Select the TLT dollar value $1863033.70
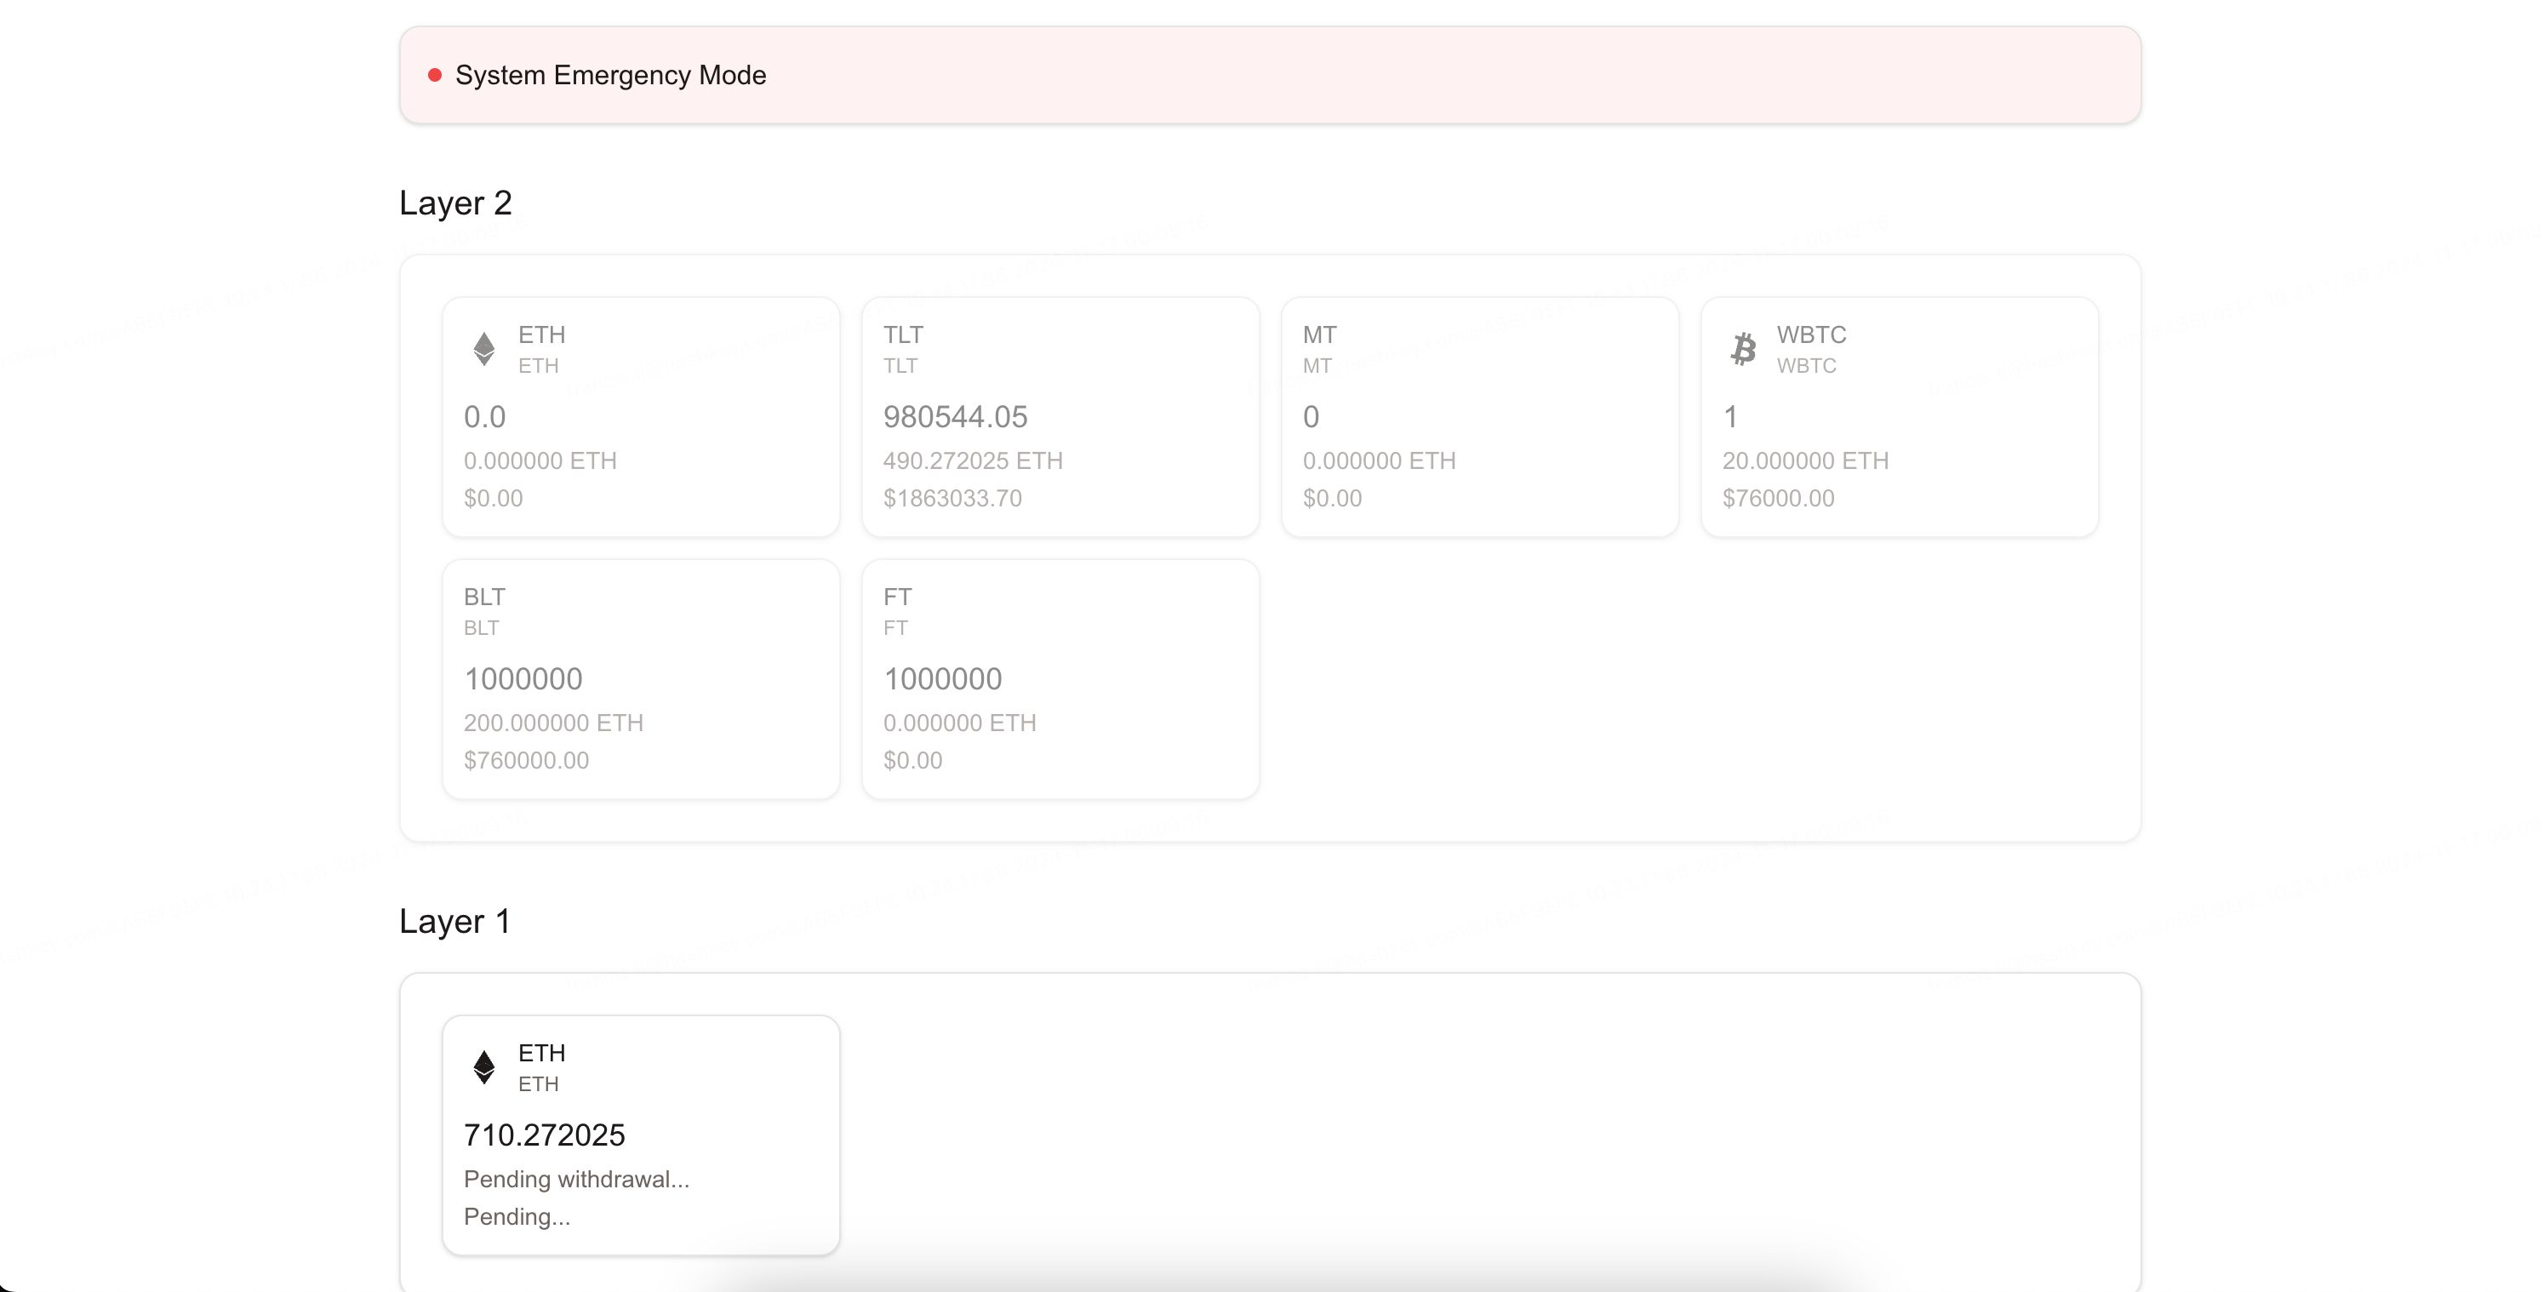 click(952, 499)
